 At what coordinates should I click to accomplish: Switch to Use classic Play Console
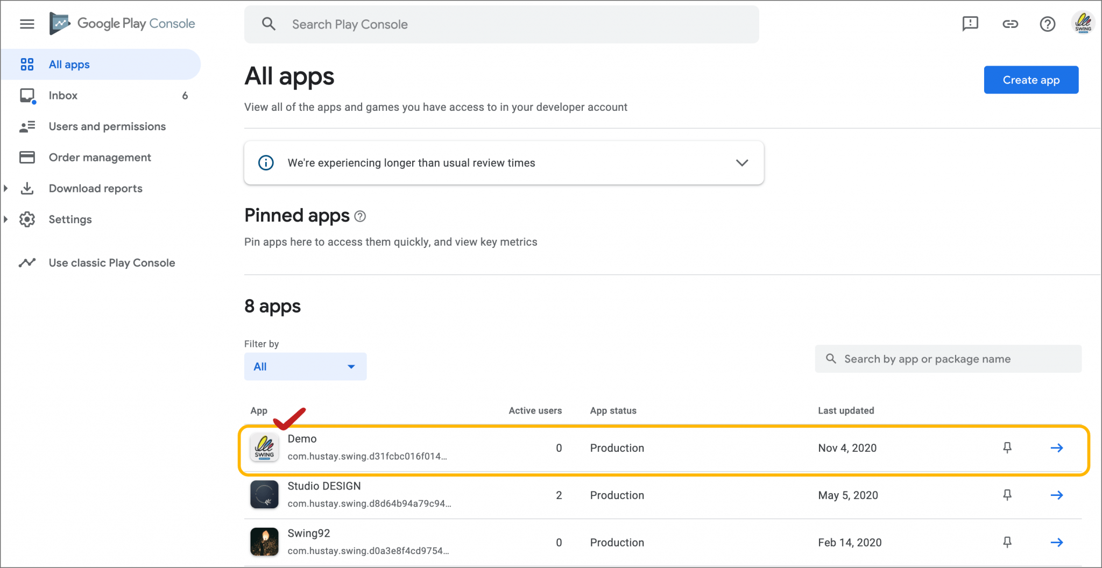point(112,262)
